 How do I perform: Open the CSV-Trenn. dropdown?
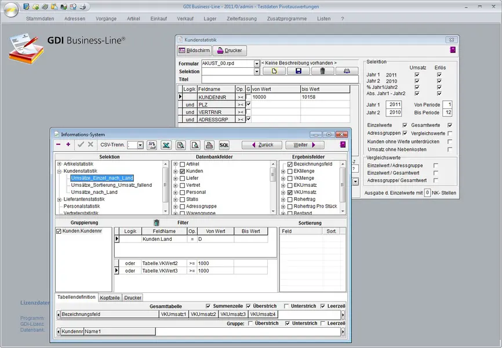[140, 145]
